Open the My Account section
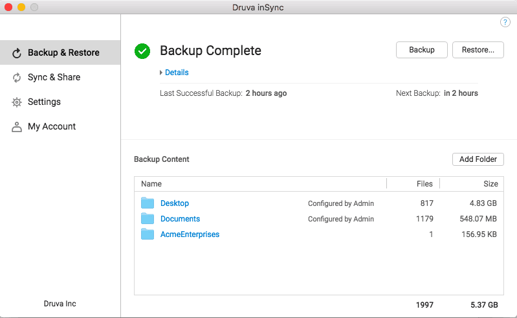Image resolution: width=517 pixels, height=318 pixels. (52, 127)
